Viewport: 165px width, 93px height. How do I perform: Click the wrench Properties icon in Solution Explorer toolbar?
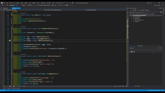(146, 10)
